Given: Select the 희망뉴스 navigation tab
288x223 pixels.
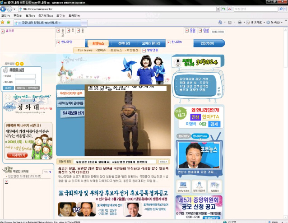Looking at the screenshot, I should click(x=98, y=43).
